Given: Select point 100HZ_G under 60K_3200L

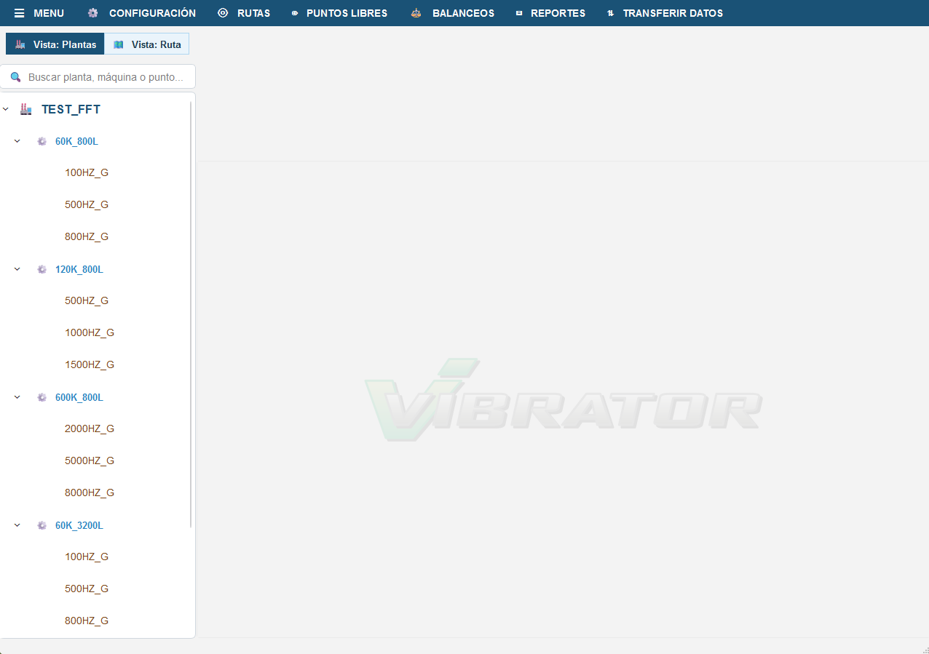Looking at the screenshot, I should point(87,557).
